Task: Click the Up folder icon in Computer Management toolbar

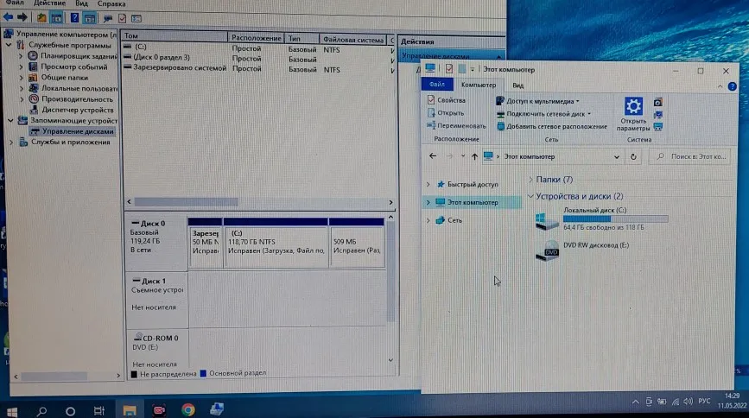Action: point(41,18)
